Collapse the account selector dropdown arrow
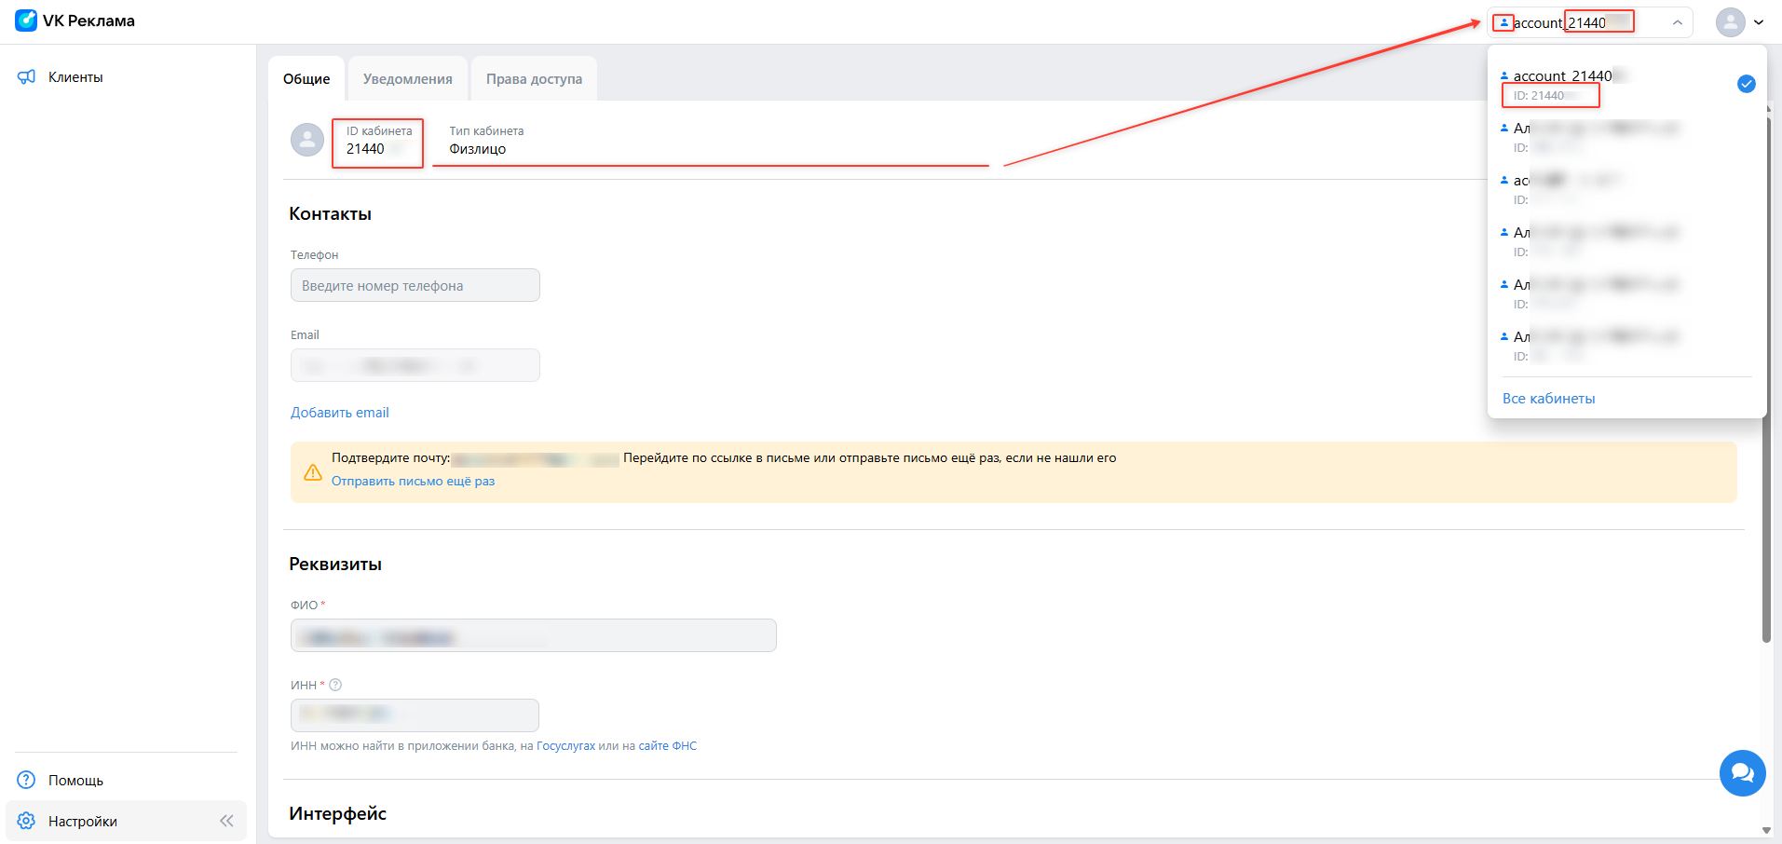The height and width of the screenshot is (844, 1782). (x=1677, y=22)
